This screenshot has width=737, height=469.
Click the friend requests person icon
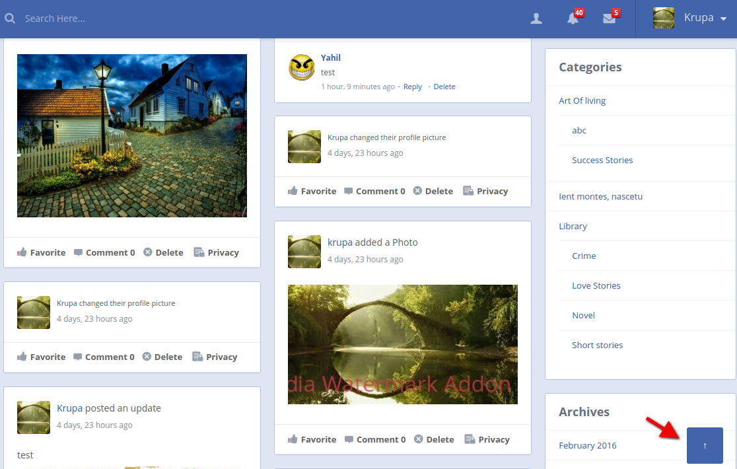536,18
